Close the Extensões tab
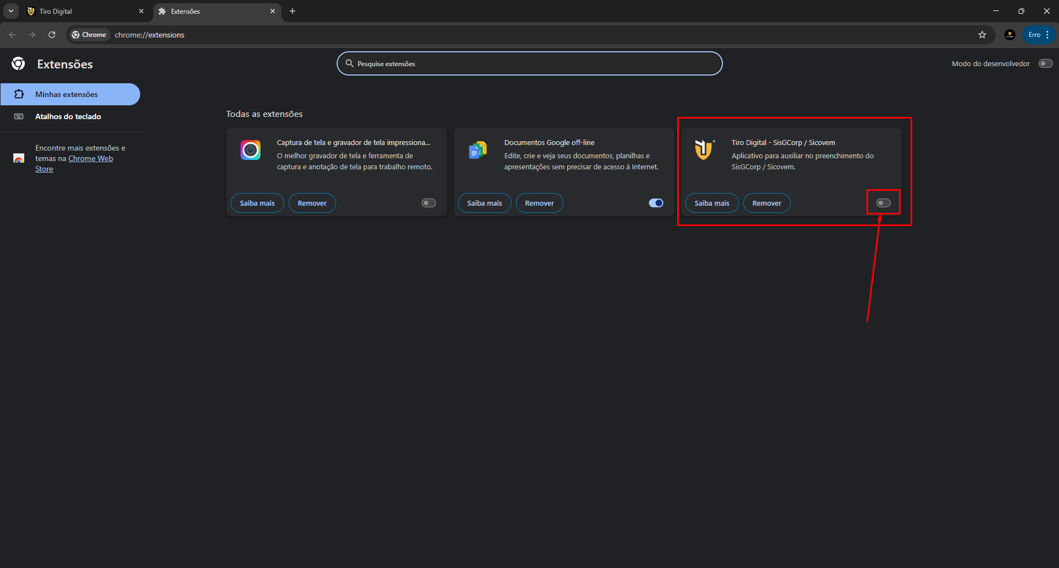The height and width of the screenshot is (568, 1059). coord(273,11)
